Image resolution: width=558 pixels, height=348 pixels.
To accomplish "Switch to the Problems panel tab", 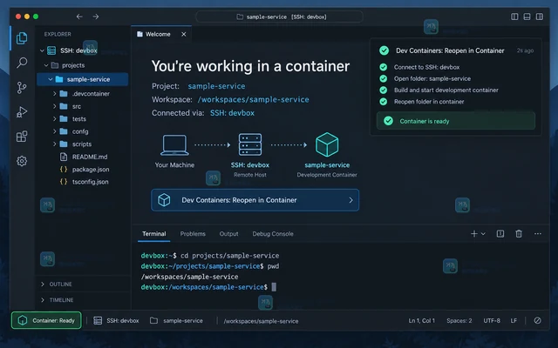I will click(193, 234).
